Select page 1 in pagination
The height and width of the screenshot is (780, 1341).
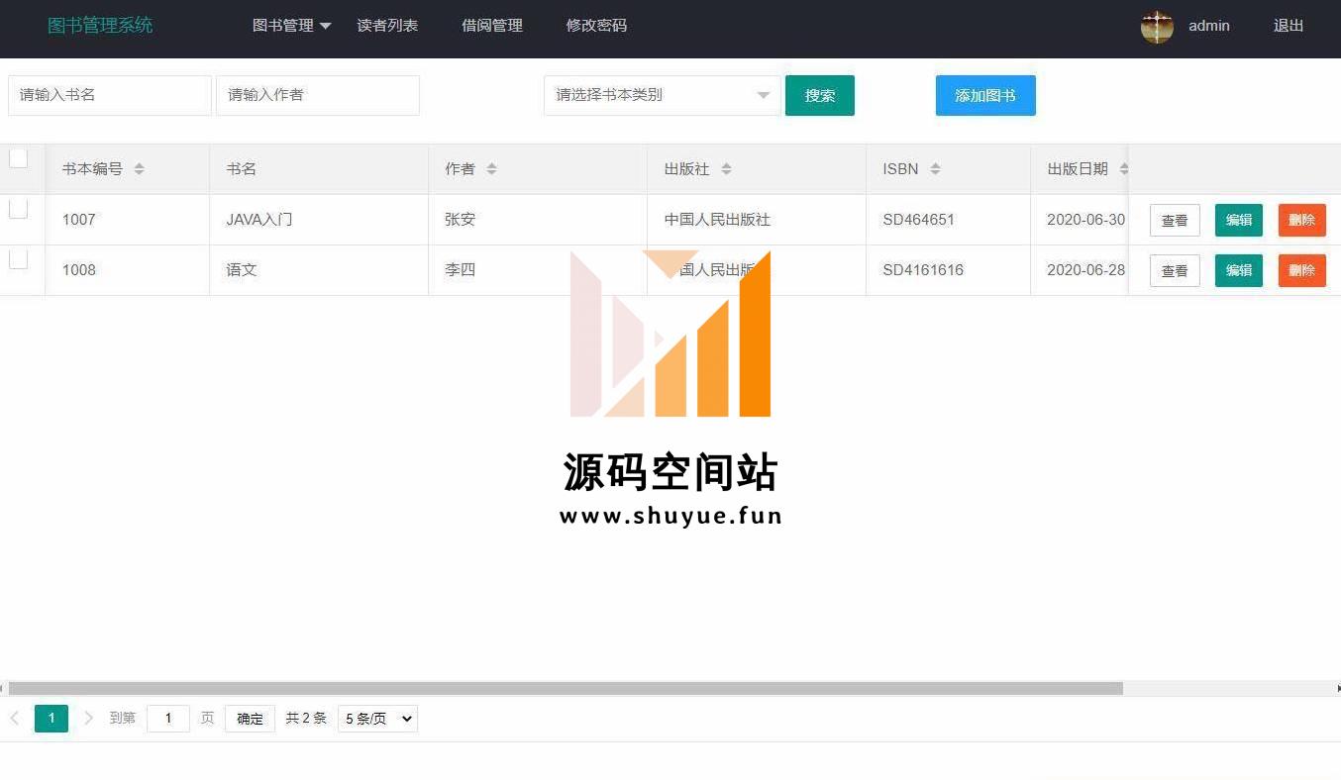point(52,719)
